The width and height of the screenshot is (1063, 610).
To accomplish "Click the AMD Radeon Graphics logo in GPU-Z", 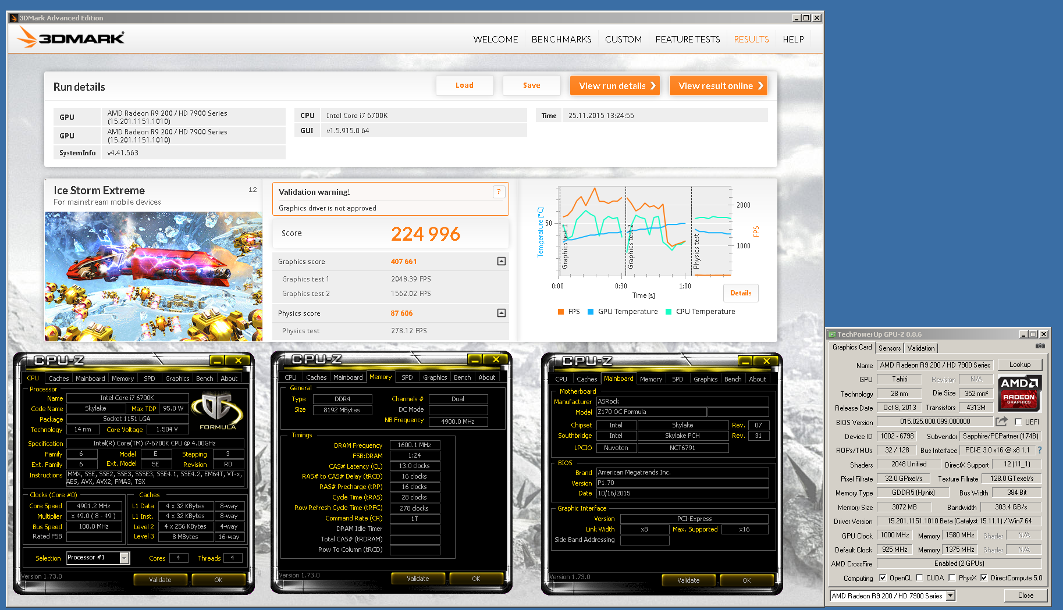I will pos(1019,393).
